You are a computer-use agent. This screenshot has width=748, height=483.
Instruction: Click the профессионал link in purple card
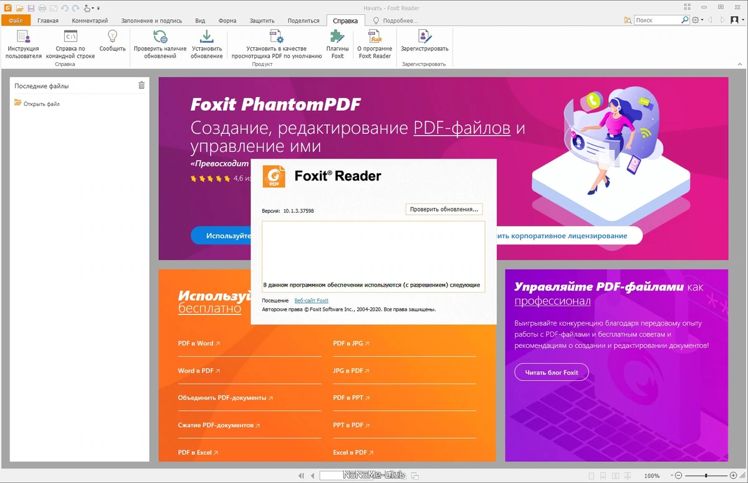point(552,301)
